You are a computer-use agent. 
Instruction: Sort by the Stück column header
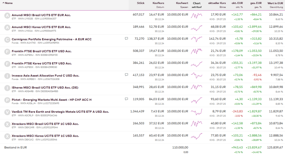pyautogui.click(x=141, y=3)
